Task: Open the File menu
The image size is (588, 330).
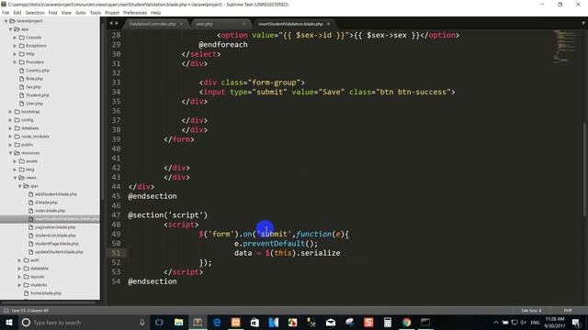Action: tap(6, 12)
